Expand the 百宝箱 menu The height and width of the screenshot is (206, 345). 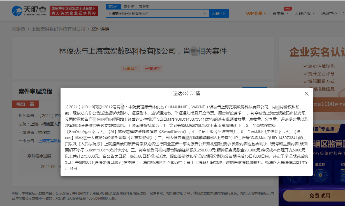[280, 13]
